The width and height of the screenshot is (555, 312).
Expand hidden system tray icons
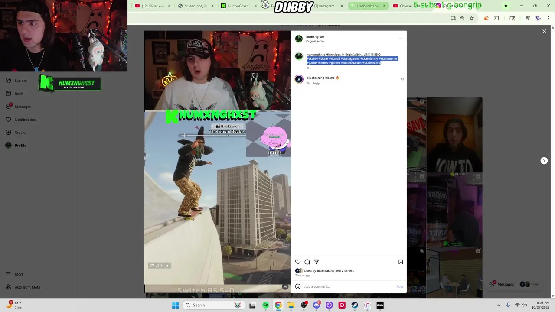[x=499, y=305]
